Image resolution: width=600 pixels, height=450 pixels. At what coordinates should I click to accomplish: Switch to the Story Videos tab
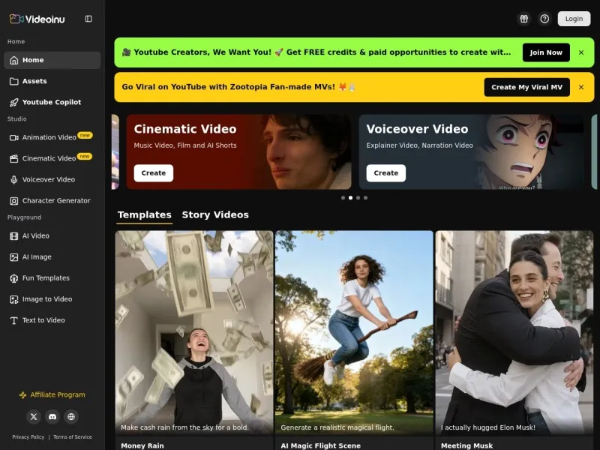click(x=214, y=214)
